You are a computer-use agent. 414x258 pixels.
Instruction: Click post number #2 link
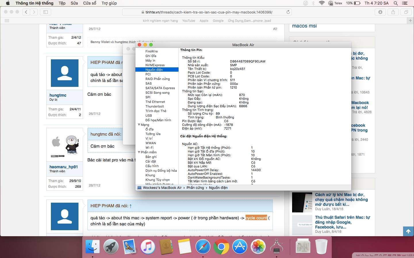[275, 29]
